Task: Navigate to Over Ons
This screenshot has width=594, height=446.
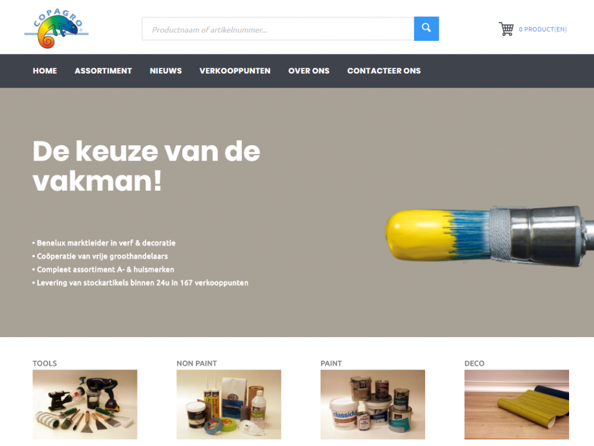Action: (309, 71)
